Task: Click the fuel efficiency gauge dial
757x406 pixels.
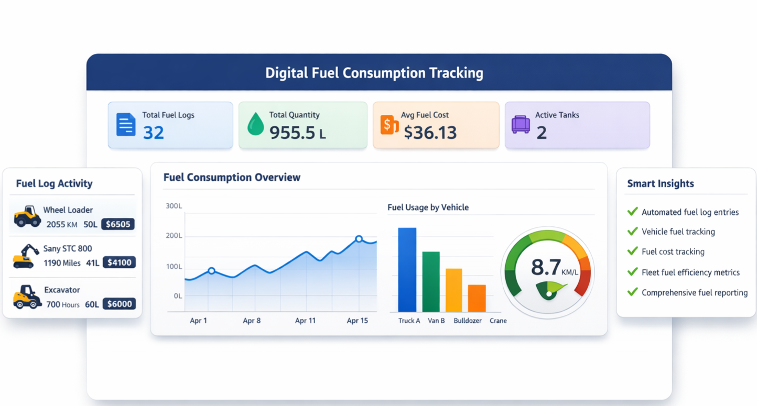Action: click(x=547, y=271)
